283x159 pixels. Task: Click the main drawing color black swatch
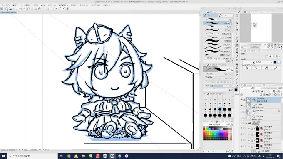click(x=236, y=90)
